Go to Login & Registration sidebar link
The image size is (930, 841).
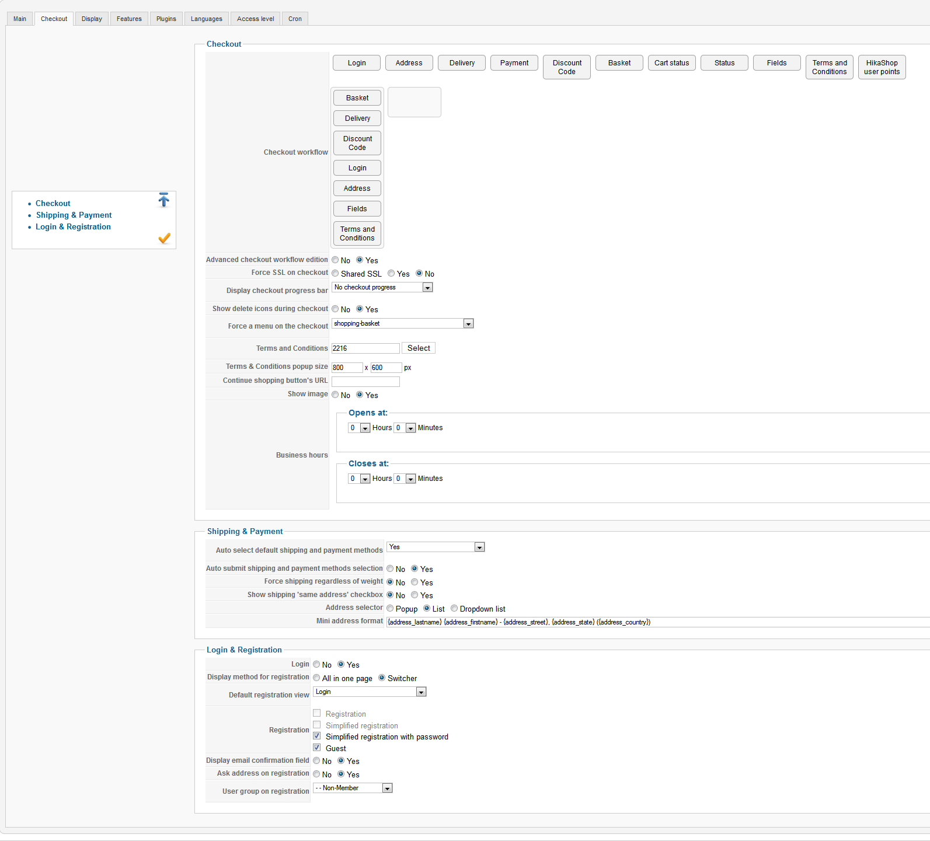click(x=73, y=227)
